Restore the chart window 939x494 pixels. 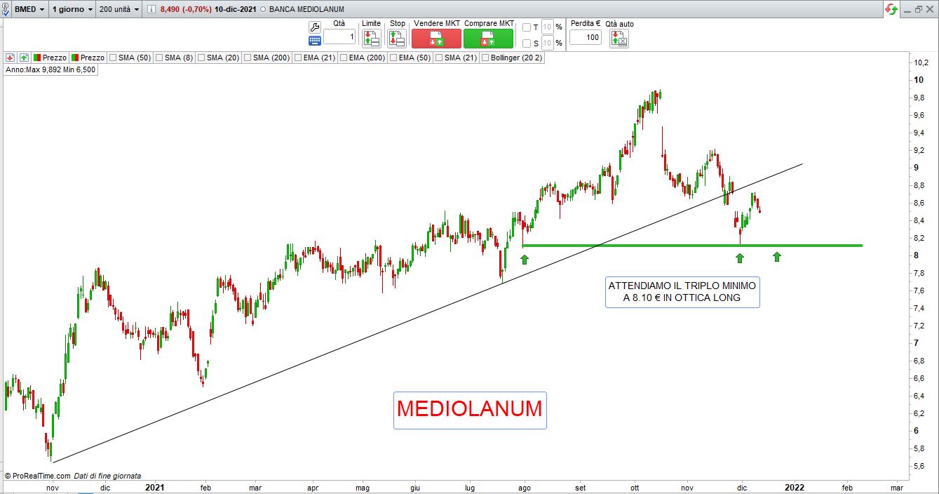pyautogui.click(x=919, y=9)
